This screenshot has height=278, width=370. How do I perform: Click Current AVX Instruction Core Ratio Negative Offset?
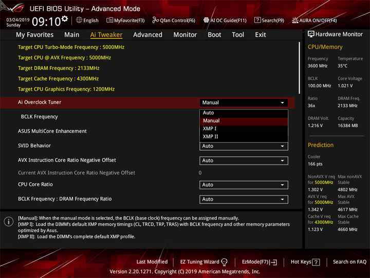point(77,173)
